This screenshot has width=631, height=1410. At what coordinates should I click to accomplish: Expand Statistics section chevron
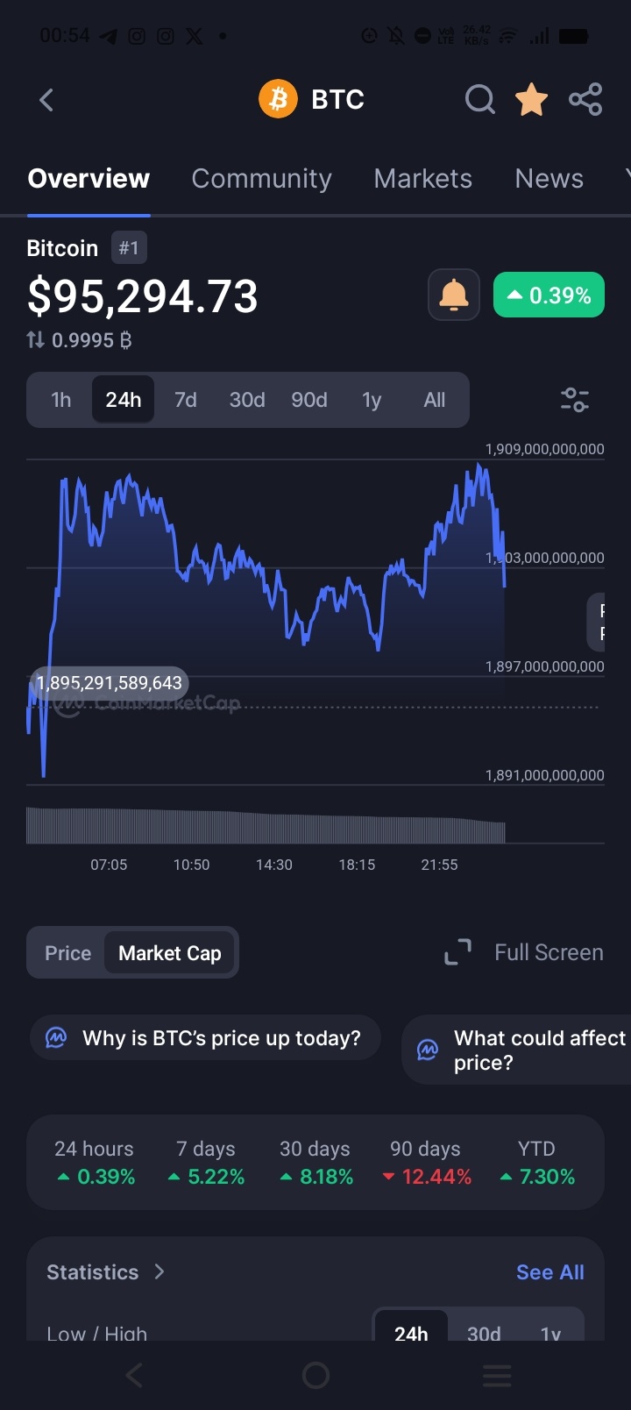(x=160, y=1271)
